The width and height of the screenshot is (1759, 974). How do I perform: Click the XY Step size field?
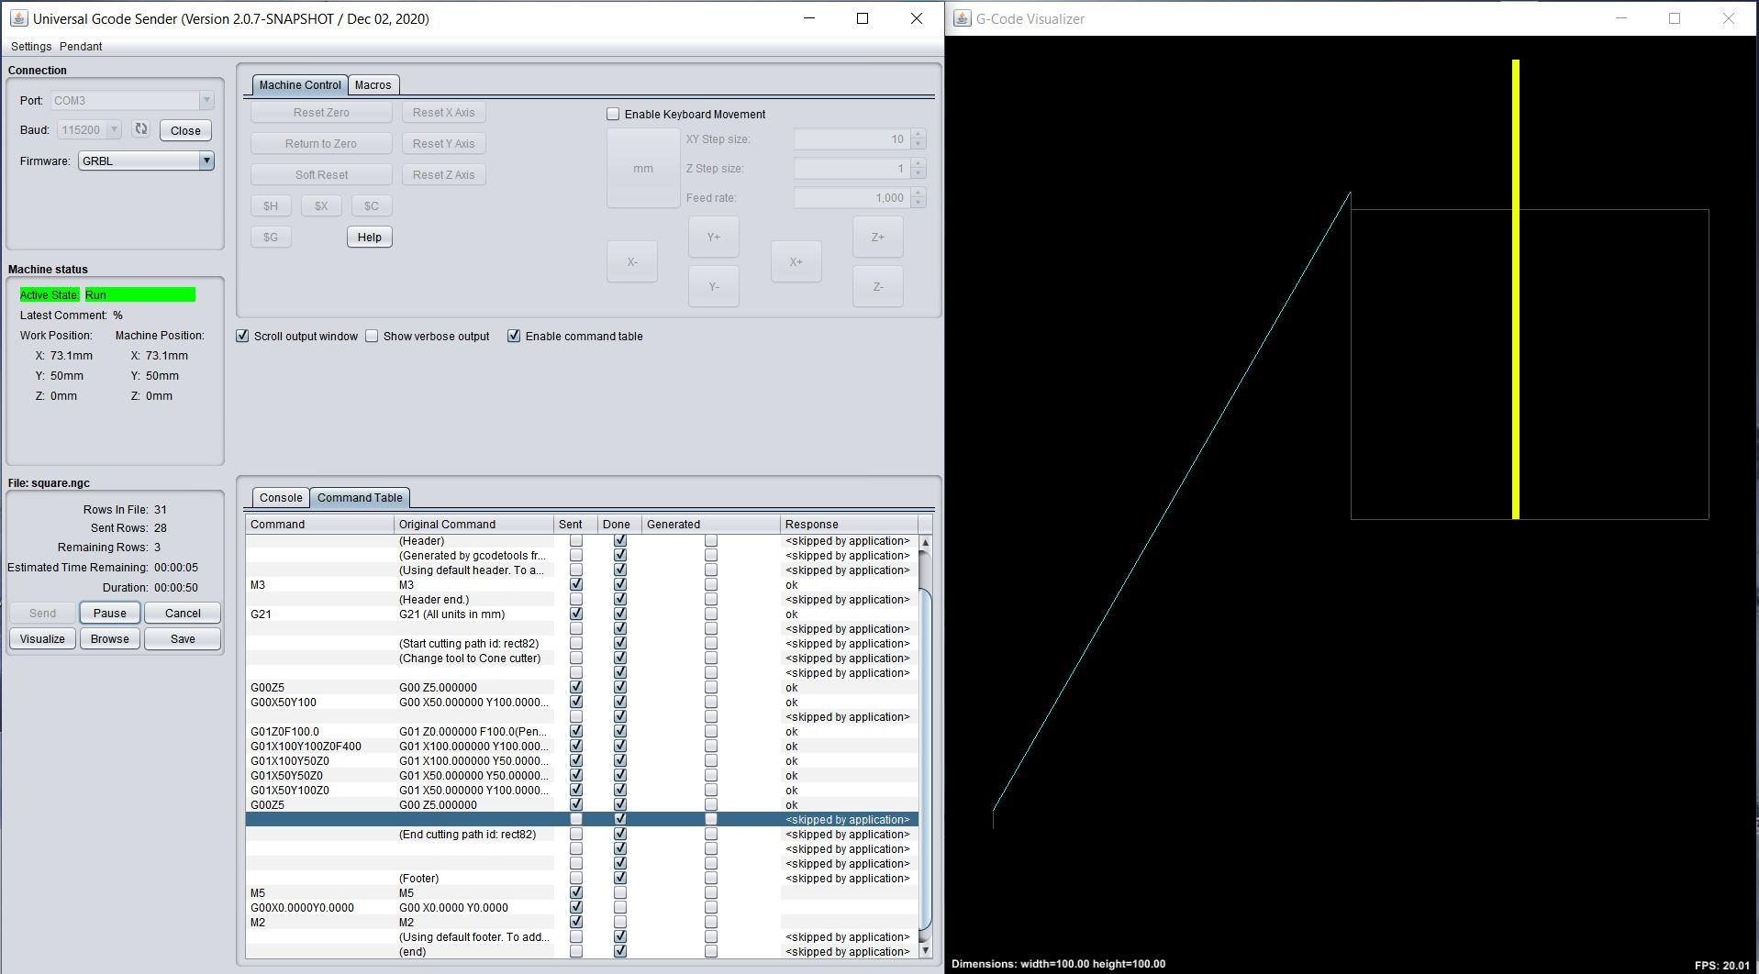click(x=852, y=139)
